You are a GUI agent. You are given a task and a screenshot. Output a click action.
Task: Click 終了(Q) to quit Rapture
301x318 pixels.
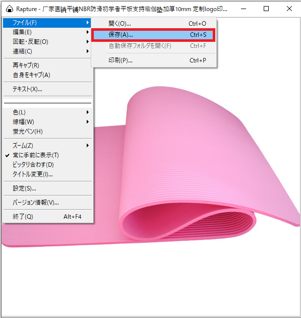(47, 217)
